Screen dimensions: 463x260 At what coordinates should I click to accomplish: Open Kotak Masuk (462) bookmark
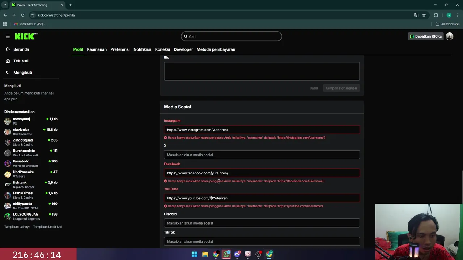tap(30, 24)
